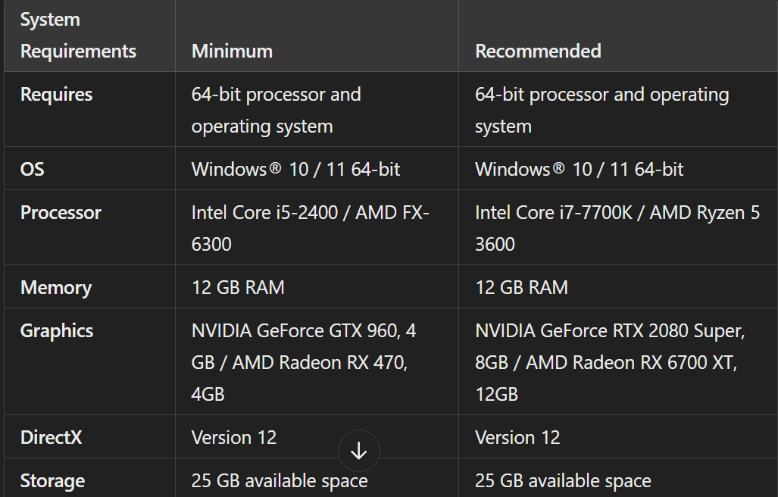Click the recommended "25 GB available space" cell
Image resolution: width=778 pixels, height=497 pixels.
coord(563,481)
